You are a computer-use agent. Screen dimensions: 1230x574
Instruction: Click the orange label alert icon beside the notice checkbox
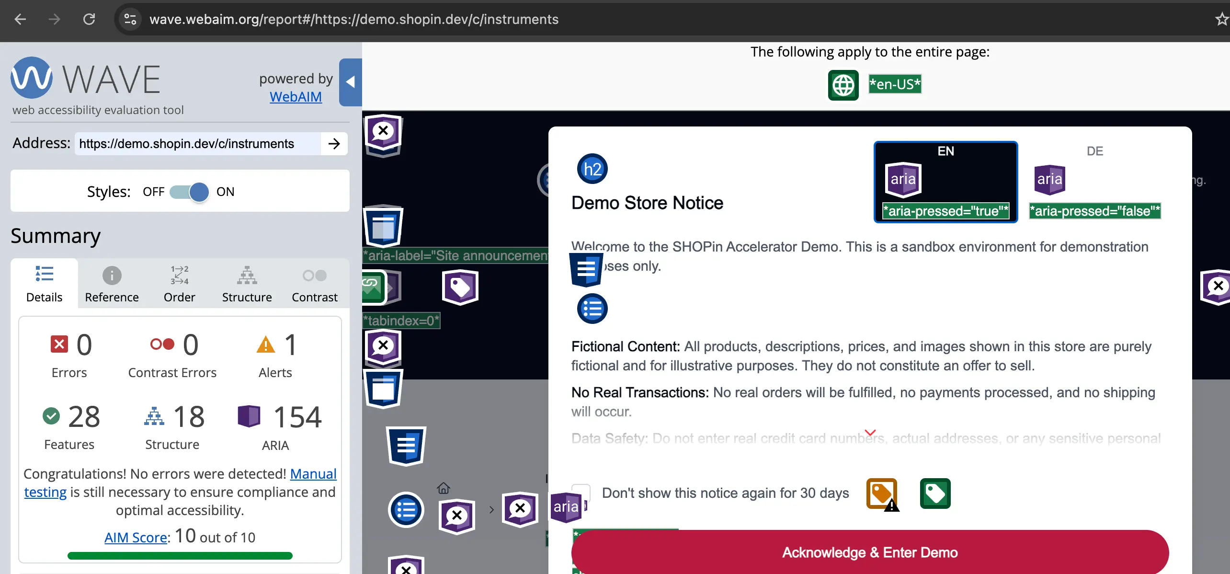882,494
